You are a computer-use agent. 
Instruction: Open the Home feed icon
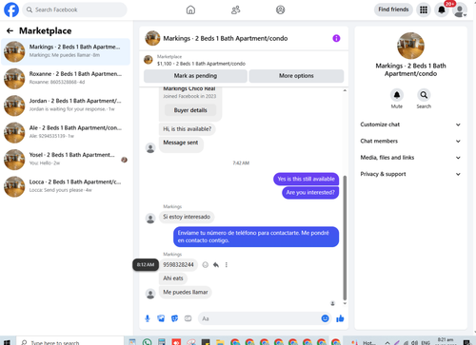coord(190,10)
